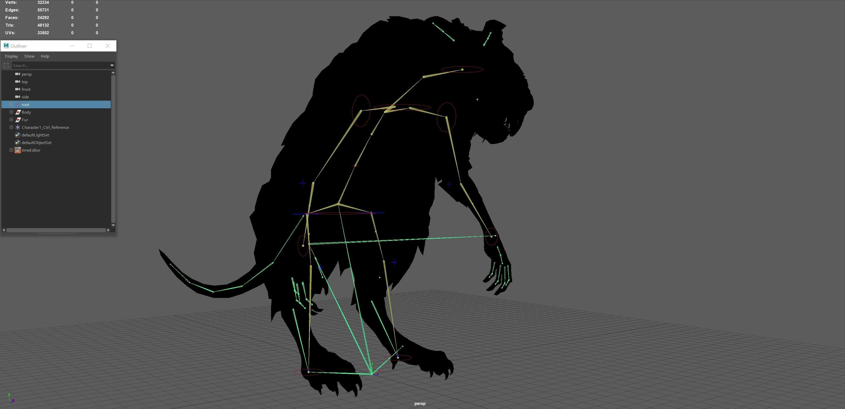The height and width of the screenshot is (409, 845).
Task: Select the front camera row
Action: [x=56, y=89]
